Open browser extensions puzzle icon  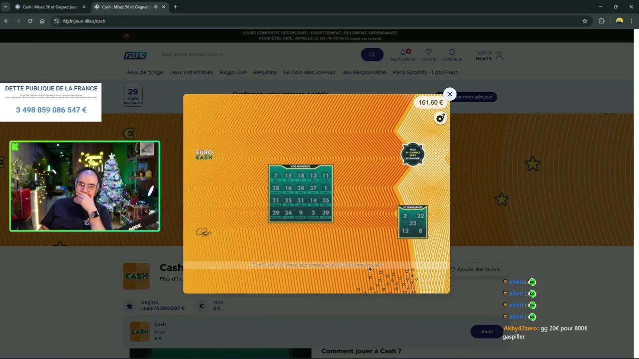tap(602, 21)
